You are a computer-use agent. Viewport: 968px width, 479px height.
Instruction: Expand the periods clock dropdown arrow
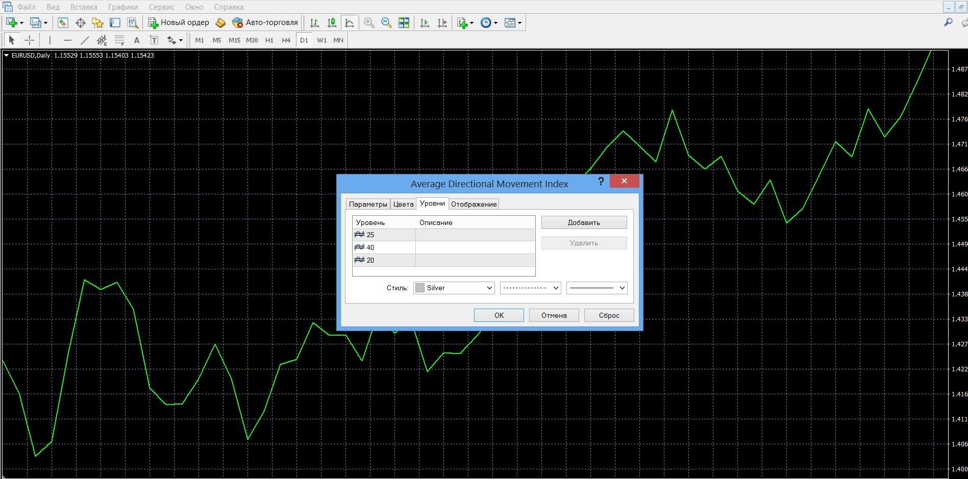click(495, 23)
